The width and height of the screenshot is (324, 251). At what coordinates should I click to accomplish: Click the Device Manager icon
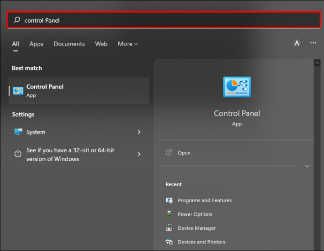tap(169, 228)
